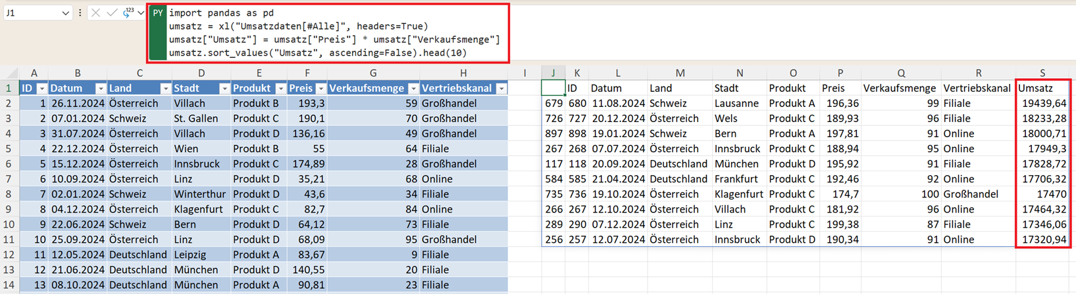This screenshot has height=294, width=1076.
Task: Click the green PY badge in formula bar
Action: coord(158,13)
